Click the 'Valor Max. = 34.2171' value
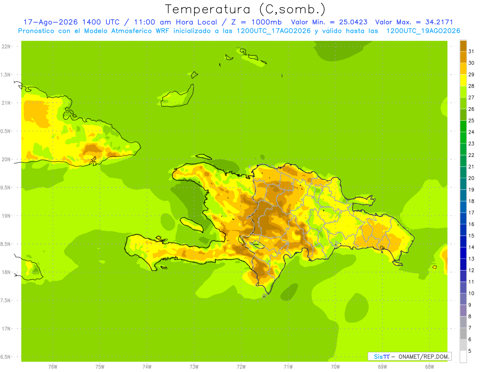 414,22
